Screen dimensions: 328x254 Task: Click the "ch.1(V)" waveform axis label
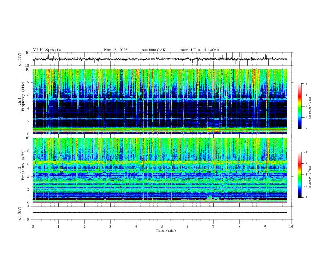pos(19,59)
